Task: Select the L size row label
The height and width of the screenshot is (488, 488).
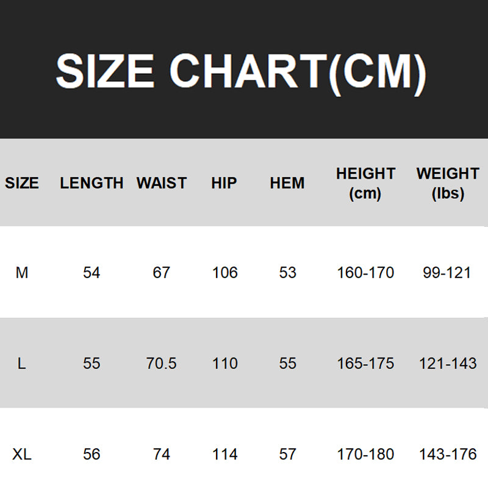Action: pyautogui.click(x=21, y=364)
